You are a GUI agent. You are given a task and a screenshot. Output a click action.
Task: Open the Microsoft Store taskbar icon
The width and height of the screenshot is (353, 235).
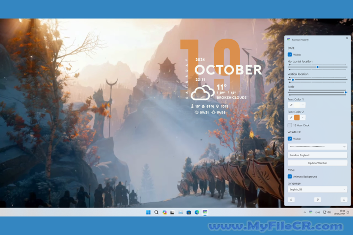pyautogui.click(x=189, y=212)
